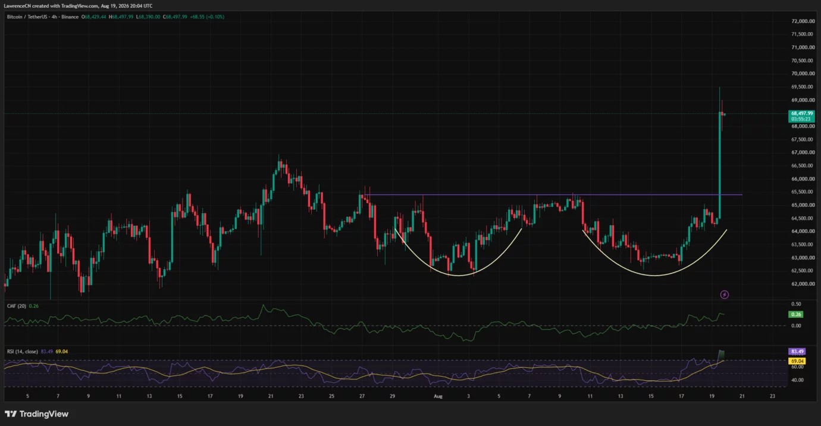
Task: Click the 29 date label on time axis
Action: coord(393,396)
